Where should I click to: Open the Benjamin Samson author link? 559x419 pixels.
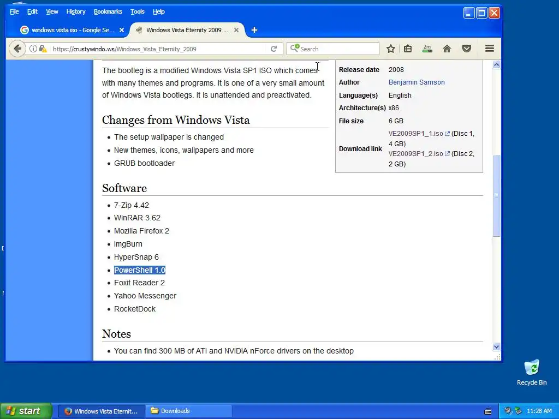[417, 82]
